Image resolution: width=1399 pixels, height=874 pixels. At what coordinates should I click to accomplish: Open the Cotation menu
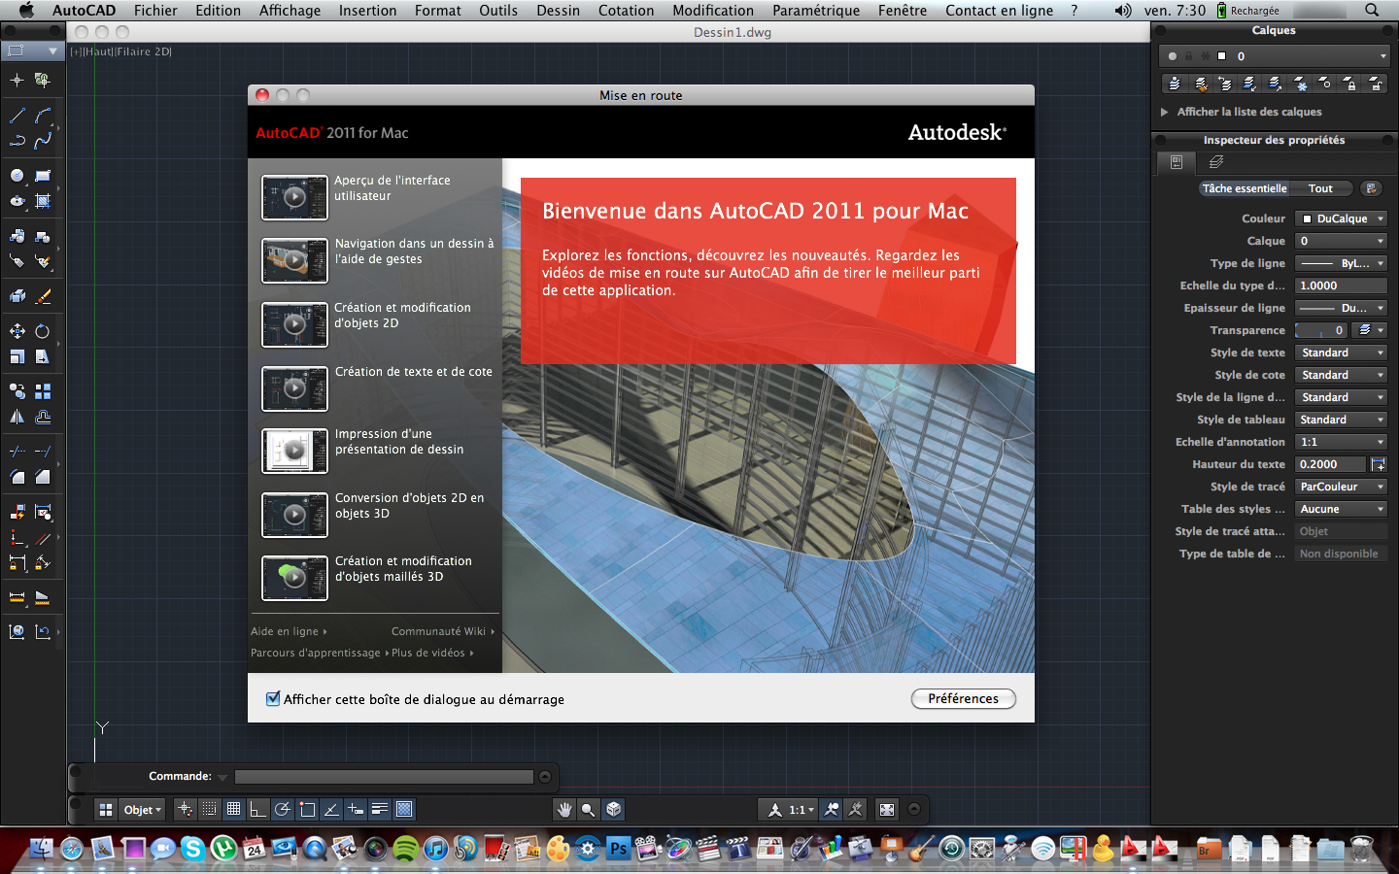click(626, 10)
